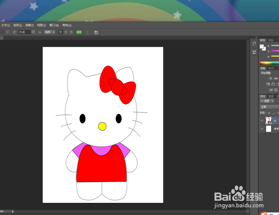Switch to the 通道 tab
Screen dimensions: 279x215
click(271, 96)
